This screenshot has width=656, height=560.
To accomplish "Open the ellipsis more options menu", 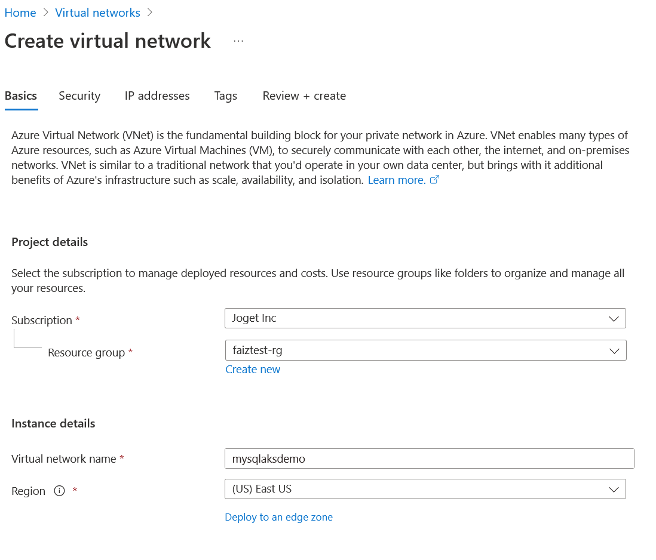I will [x=238, y=41].
